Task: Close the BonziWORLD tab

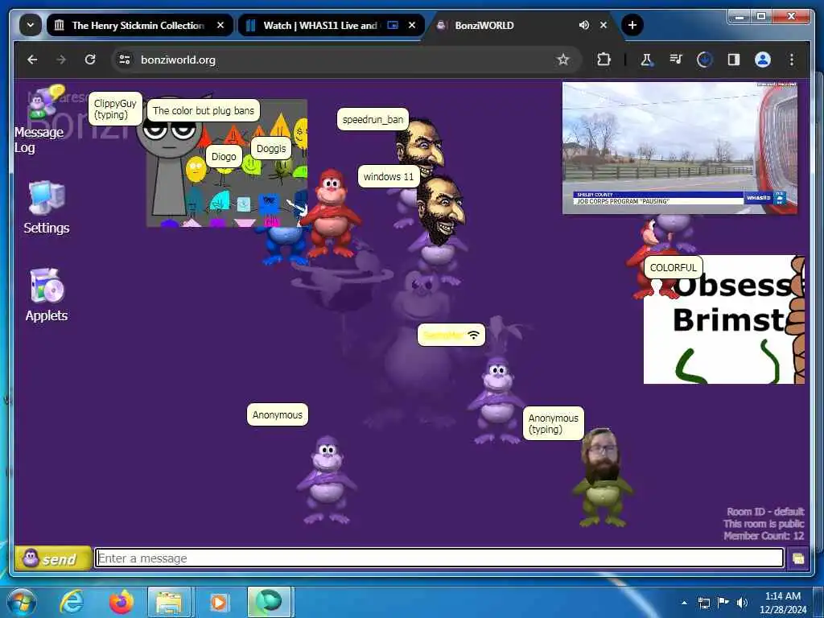Action: pyautogui.click(x=604, y=25)
